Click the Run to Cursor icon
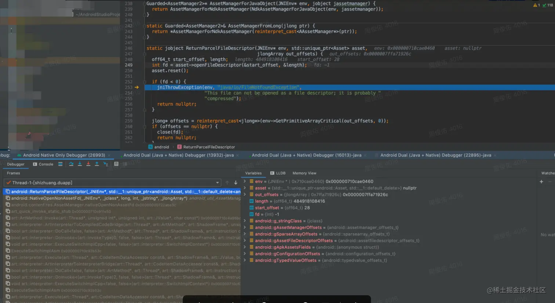Viewport: 555px width, 303px height. pos(106,164)
